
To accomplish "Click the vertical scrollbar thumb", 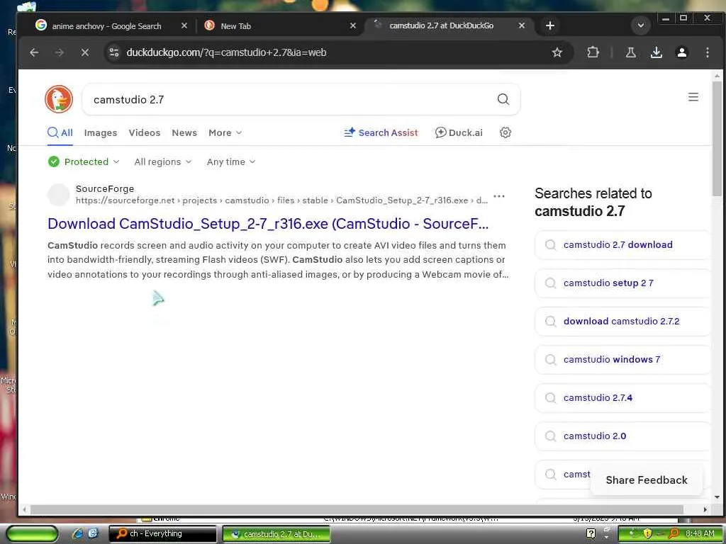I will [x=717, y=139].
